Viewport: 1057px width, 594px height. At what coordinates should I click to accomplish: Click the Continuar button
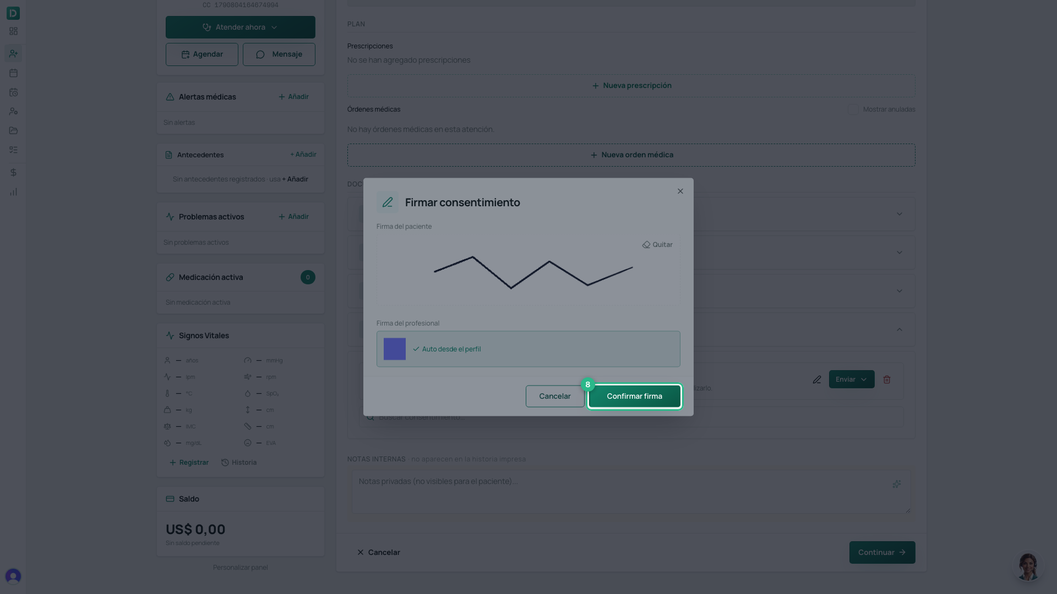click(882, 552)
